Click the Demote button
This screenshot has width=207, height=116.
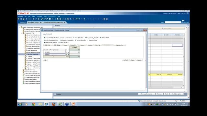pyautogui.click(x=90, y=45)
